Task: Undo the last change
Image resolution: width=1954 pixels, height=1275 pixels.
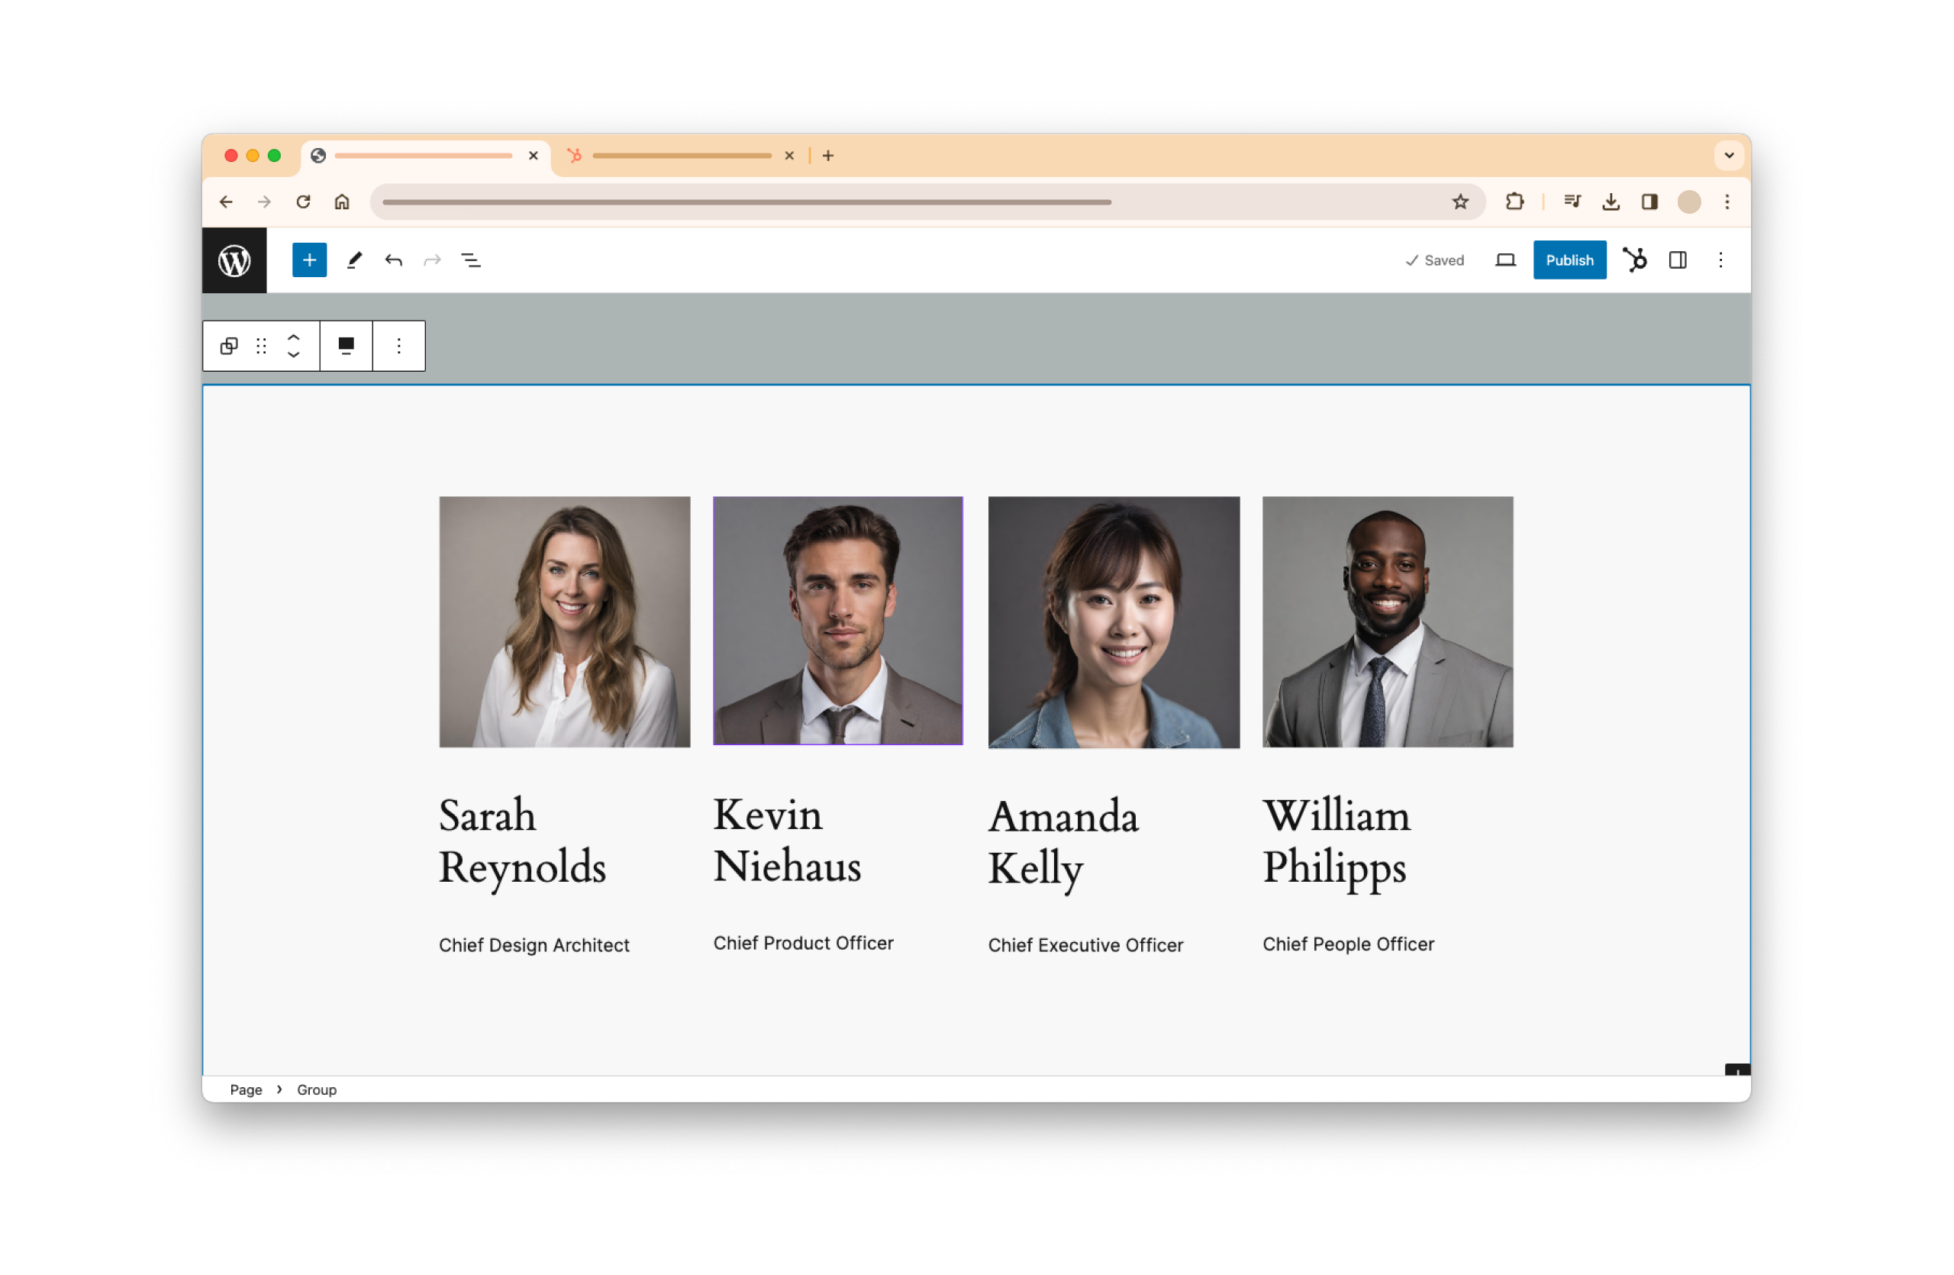Action: tap(393, 260)
